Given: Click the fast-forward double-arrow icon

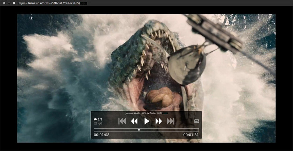Looking at the screenshot, I should 159,121.
